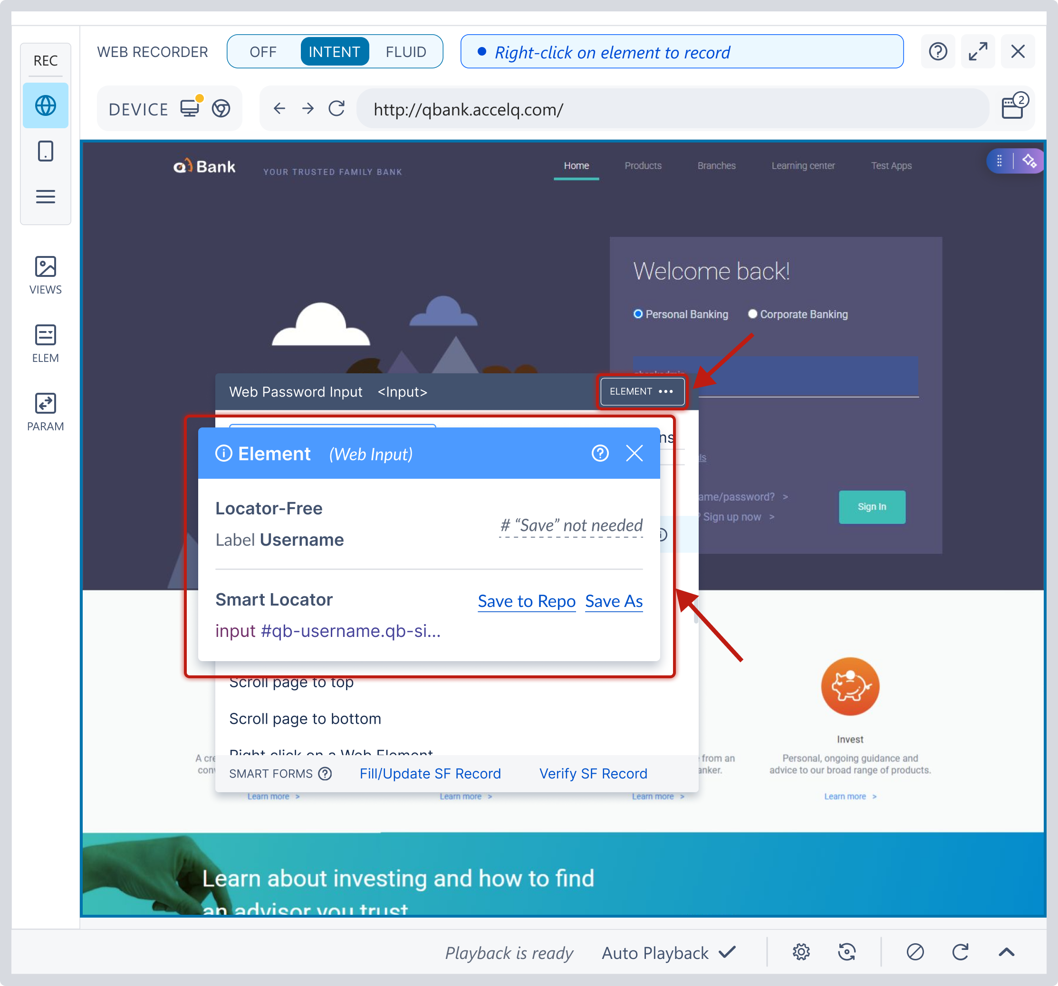Click the Chrome browser icon

pos(221,108)
